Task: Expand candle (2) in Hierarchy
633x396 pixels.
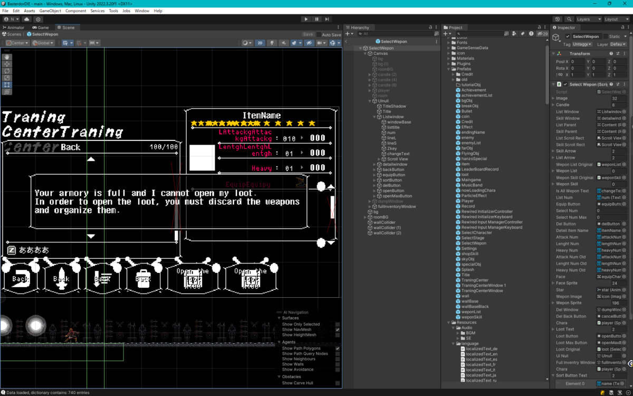Action: (x=370, y=74)
